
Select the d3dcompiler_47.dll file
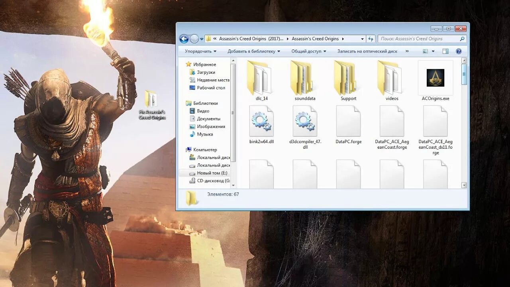coord(305,127)
